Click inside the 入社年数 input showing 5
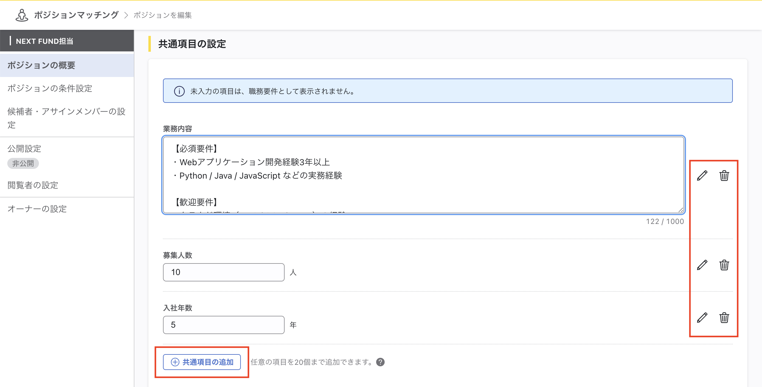Screen dimensions: 762x387 coord(223,325)
